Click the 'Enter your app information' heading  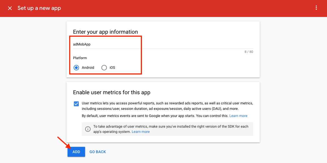click(x=105, y=32)
